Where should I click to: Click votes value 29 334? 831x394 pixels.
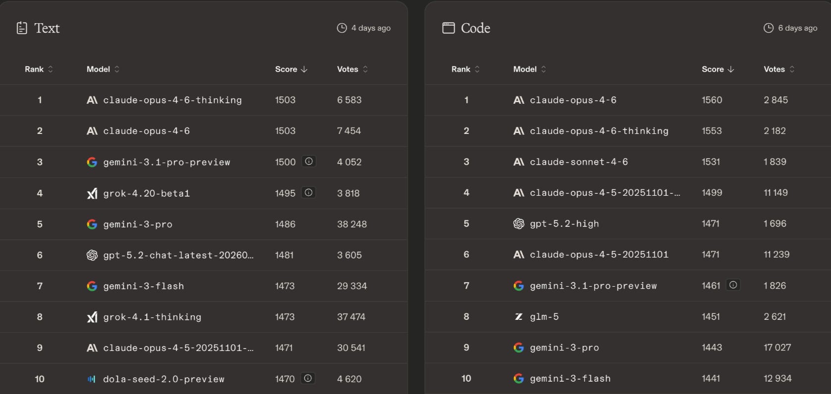352,286
